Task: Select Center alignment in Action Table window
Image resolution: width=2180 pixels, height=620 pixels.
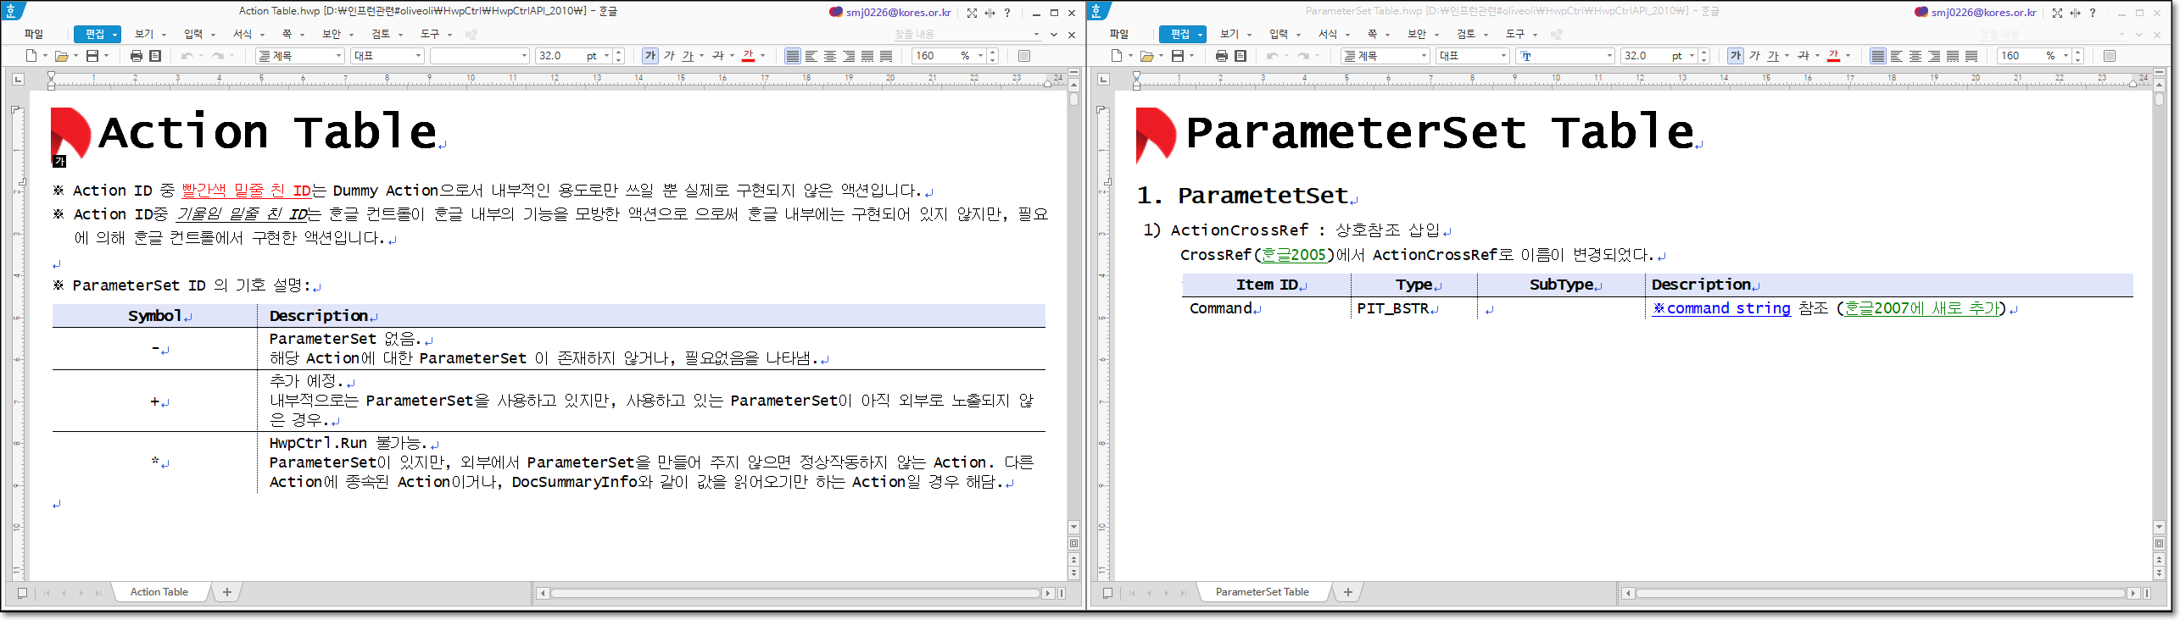Action: (830, 56)
